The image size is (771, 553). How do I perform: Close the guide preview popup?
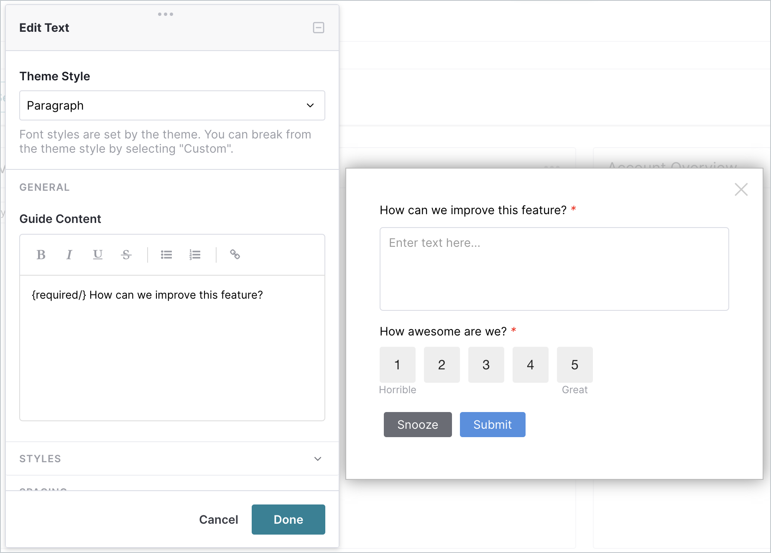741,189
